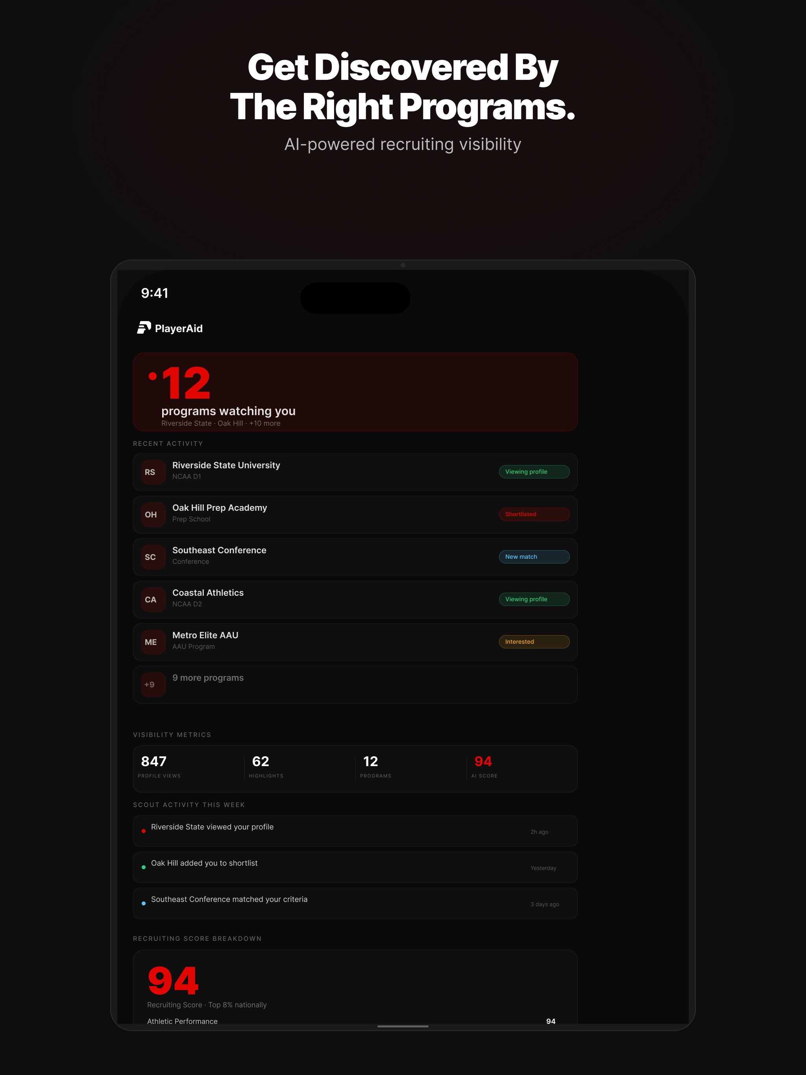Click the PlayerAid logo icon

[144, 328]
